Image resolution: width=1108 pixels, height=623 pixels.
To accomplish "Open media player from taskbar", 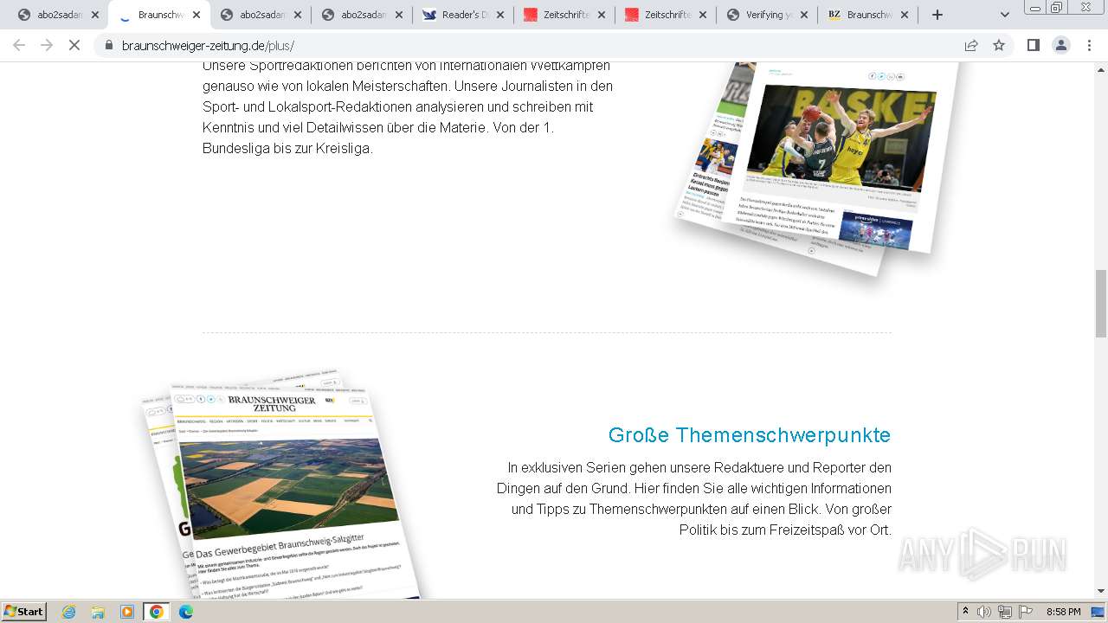I will 127,612.
